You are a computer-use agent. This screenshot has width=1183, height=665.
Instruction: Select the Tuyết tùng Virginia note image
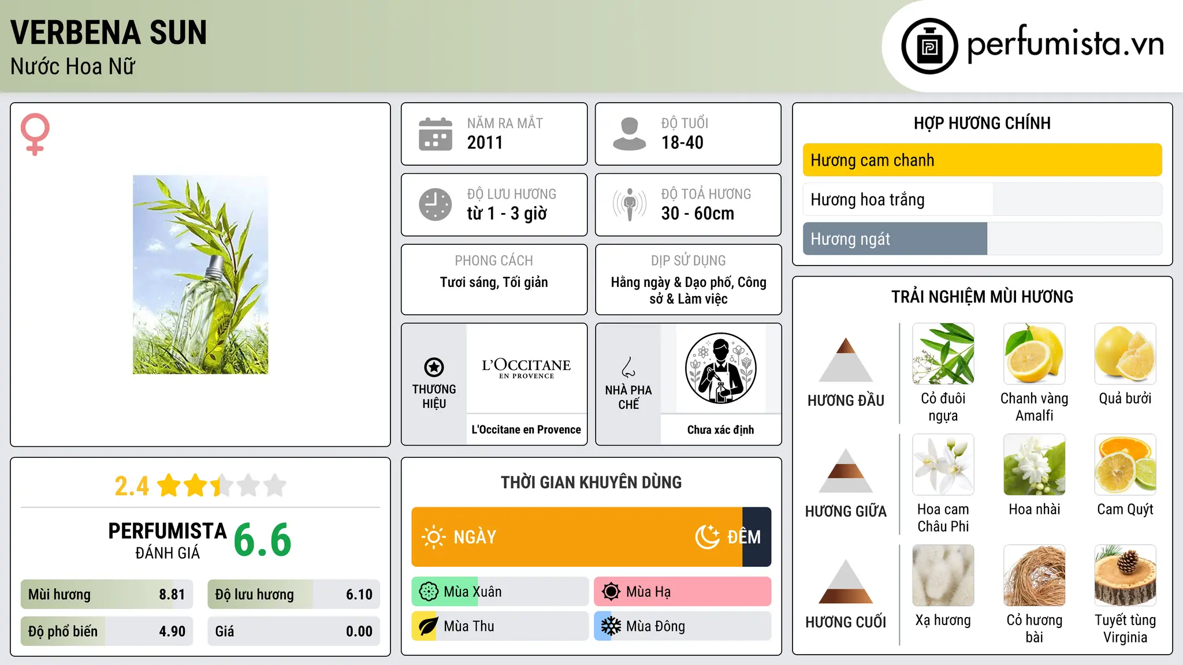coord(1125,576)
